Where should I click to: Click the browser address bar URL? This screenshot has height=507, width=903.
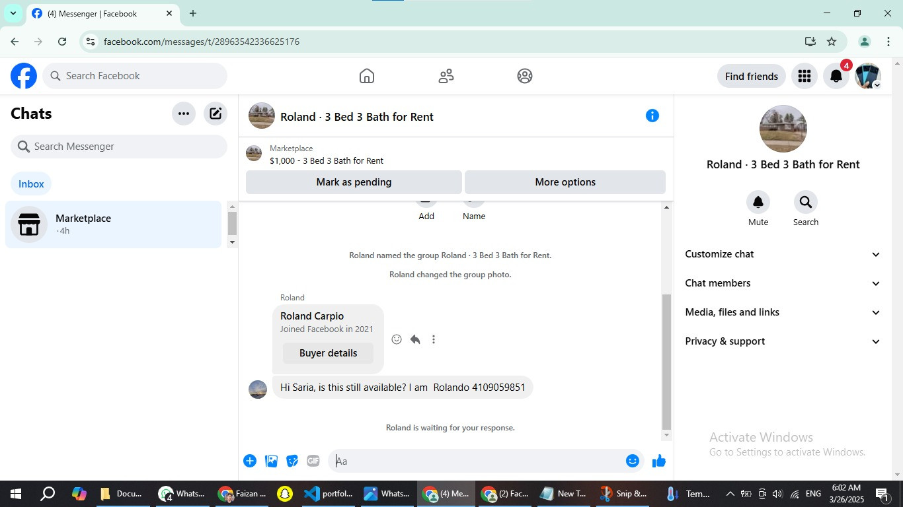(x=202, y=42)
